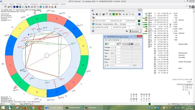Click the star name Бетельгейзе

183,44
